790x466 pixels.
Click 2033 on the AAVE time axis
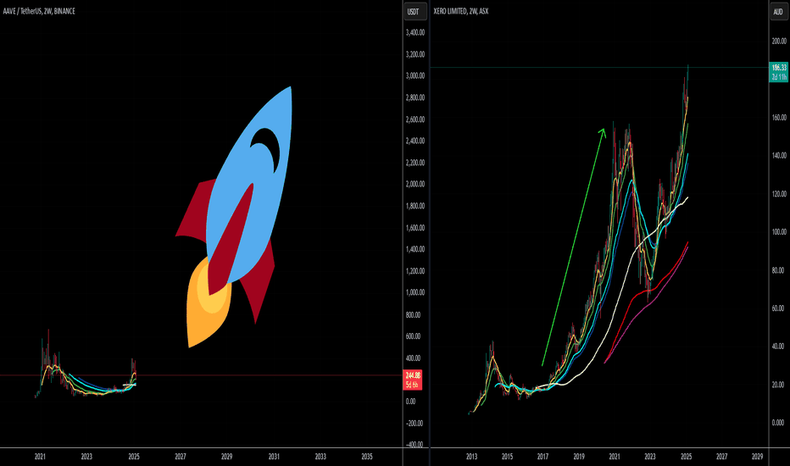click(x=320, y=457)
